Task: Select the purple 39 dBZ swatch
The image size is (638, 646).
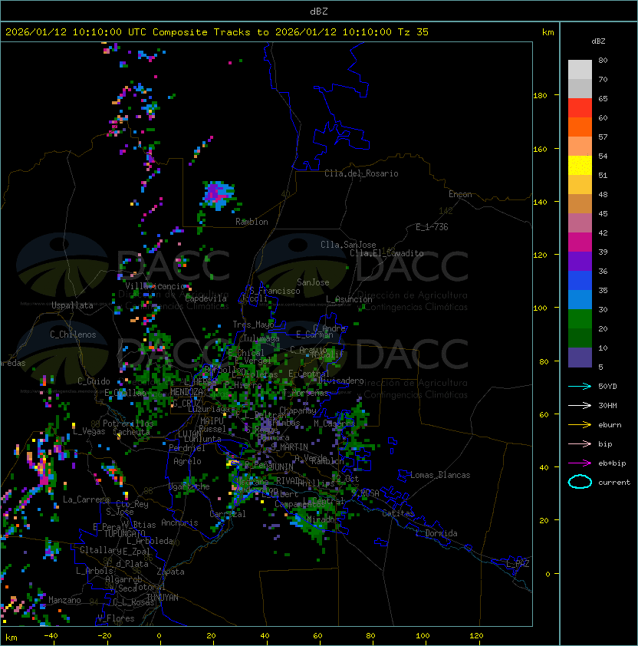Action: click(x=580, y=261)
